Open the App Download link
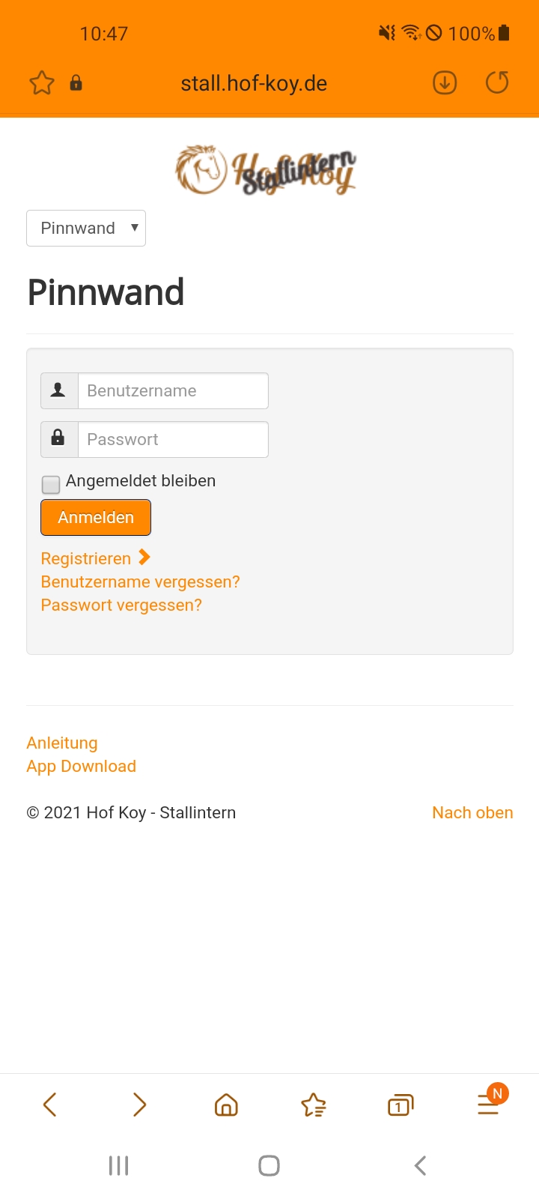Screen dimensions: 539x1199 pyautogui.click(x=81, y=767)
